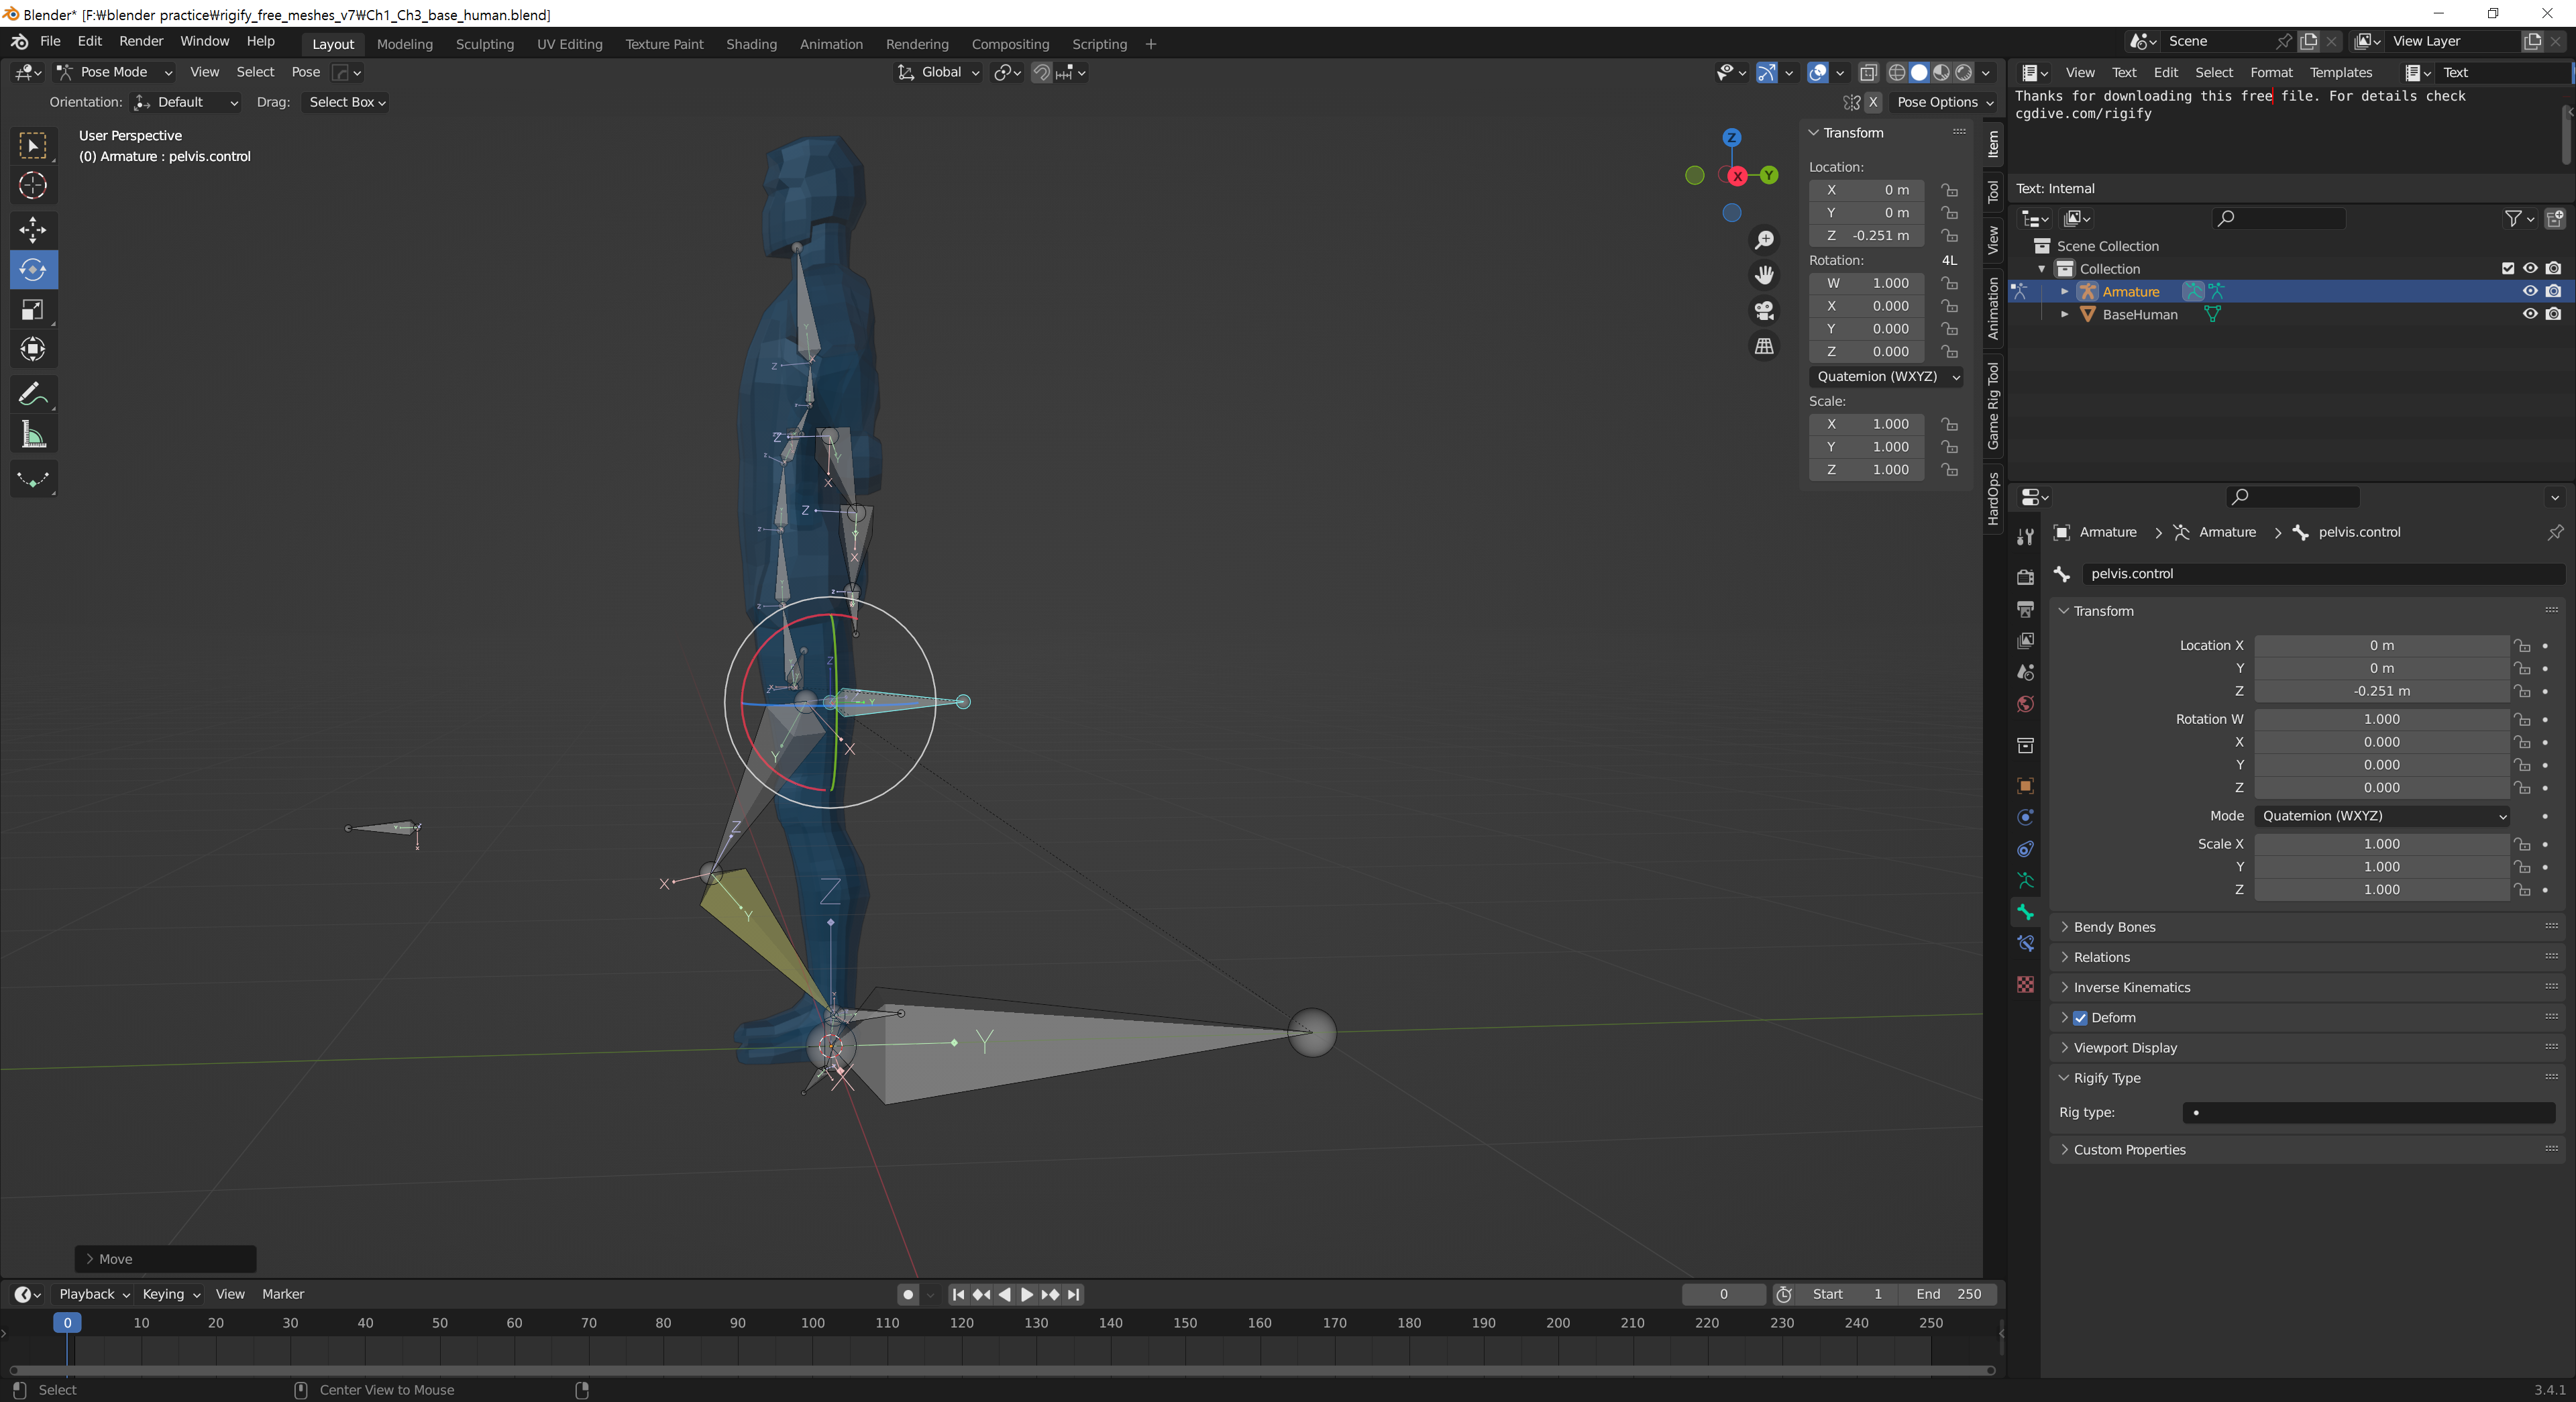Image resolution: width=2576 pixels, height=1402 pixels.
Task: Open the Pose Mode dropdown
Action: click(x=114, y=72)
